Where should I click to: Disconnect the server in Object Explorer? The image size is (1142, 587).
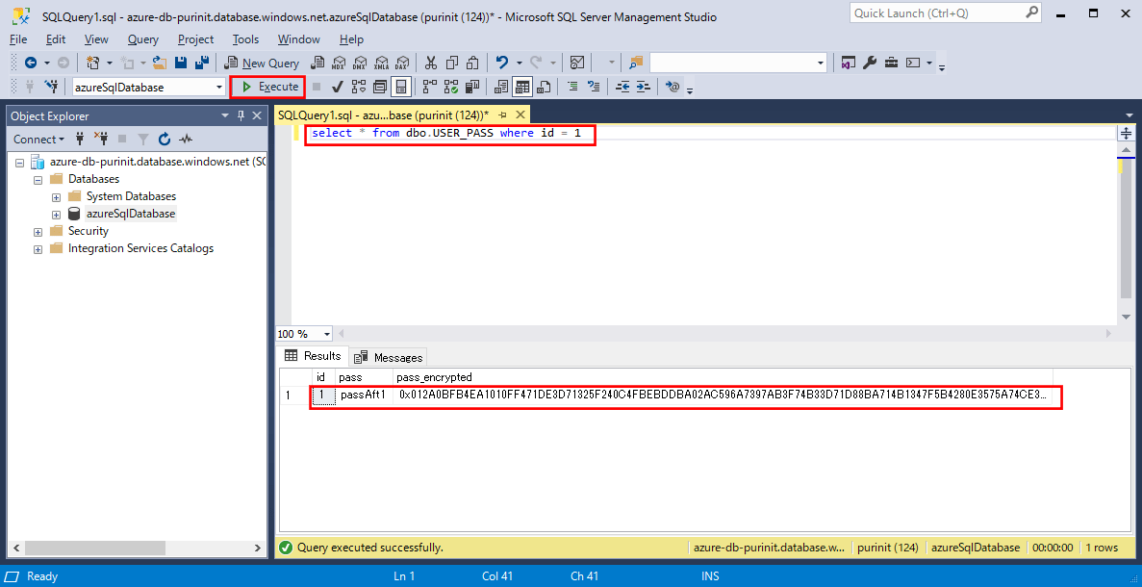pos(101,139)
